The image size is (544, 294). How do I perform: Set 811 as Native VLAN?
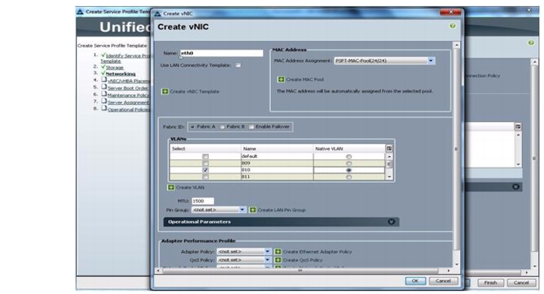click(x=349, y=177)
